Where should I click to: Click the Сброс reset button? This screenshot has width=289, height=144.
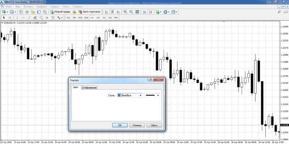(154, 125)
